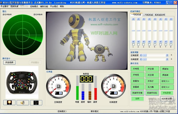The height and width of the screenshot is (114, 178).
Task: Click the dark light bulb icon button
Action: click(x=36, y=102)
